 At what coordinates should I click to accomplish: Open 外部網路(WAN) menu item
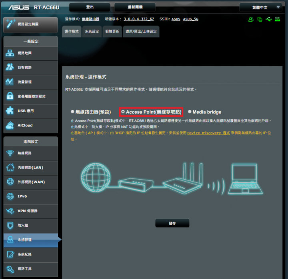point(31,182)
